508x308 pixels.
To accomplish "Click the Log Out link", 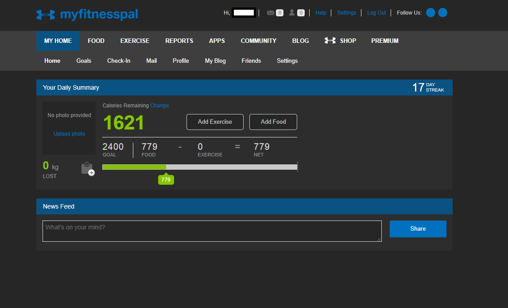I will tap(376, 13).
